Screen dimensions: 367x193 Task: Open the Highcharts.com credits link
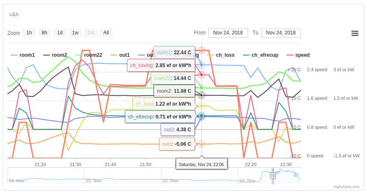click(x=346, y=187)
